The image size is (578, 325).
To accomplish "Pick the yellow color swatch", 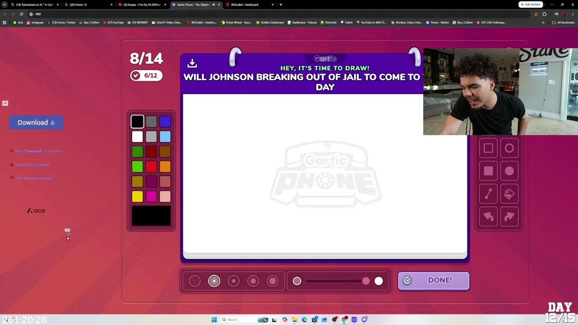I will (x=137, y=196).
